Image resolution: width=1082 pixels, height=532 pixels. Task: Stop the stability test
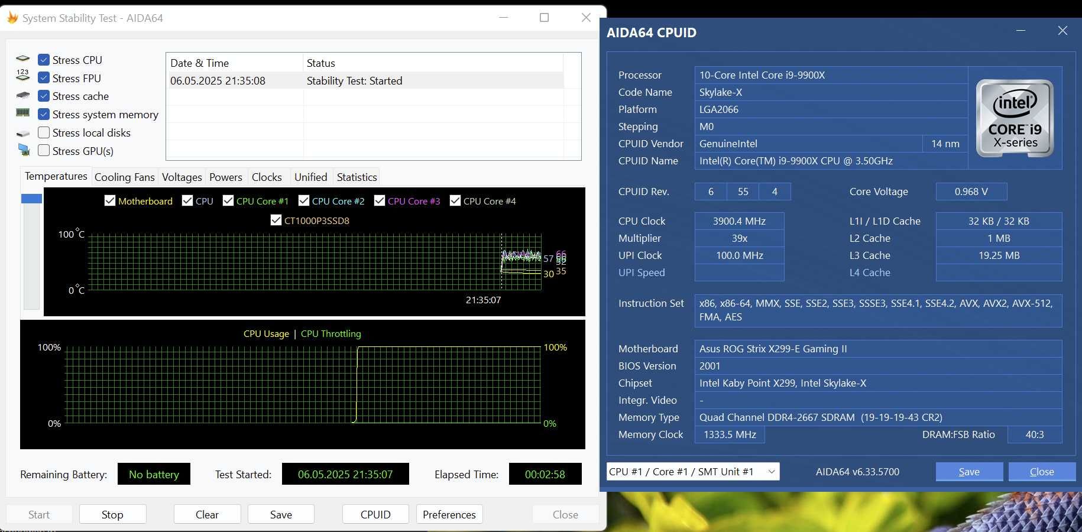pyautogui.click(x=112, y=514)
